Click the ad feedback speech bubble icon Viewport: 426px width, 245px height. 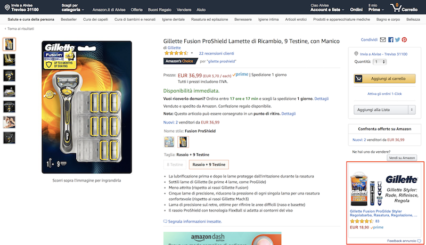coord(419,241)
